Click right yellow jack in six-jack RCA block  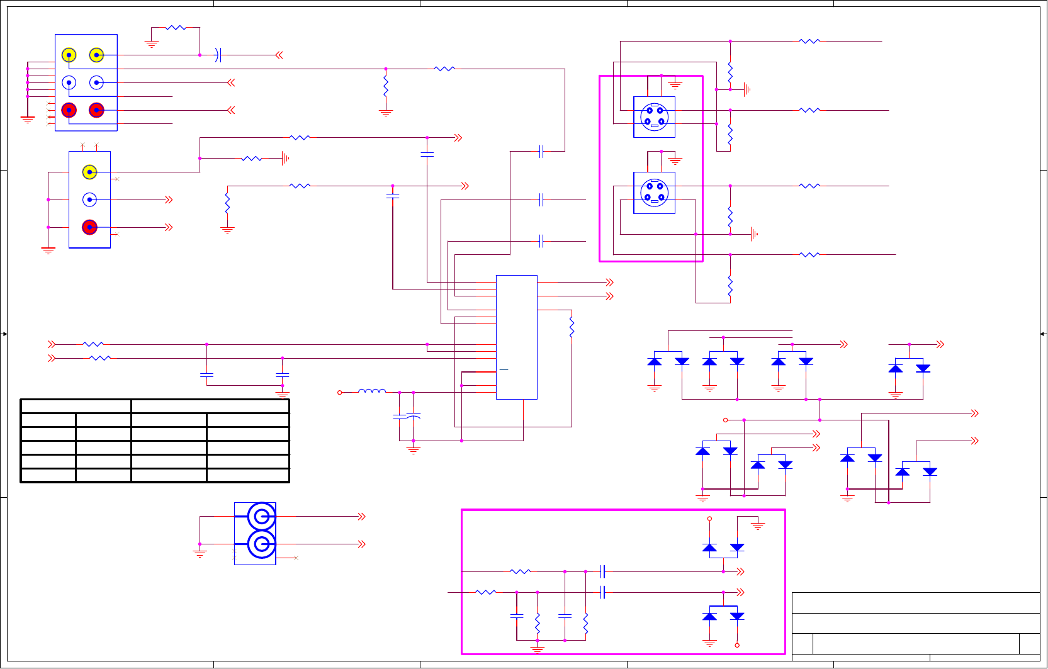tap(96, 55)
